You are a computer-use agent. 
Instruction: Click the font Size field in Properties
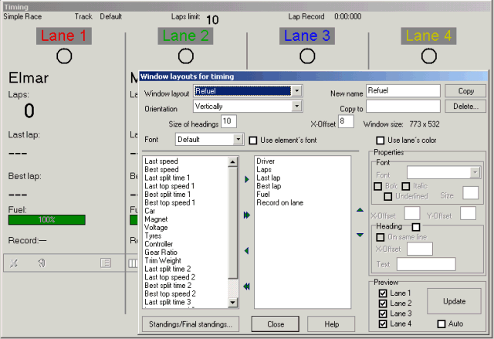(x=470, y=193)
